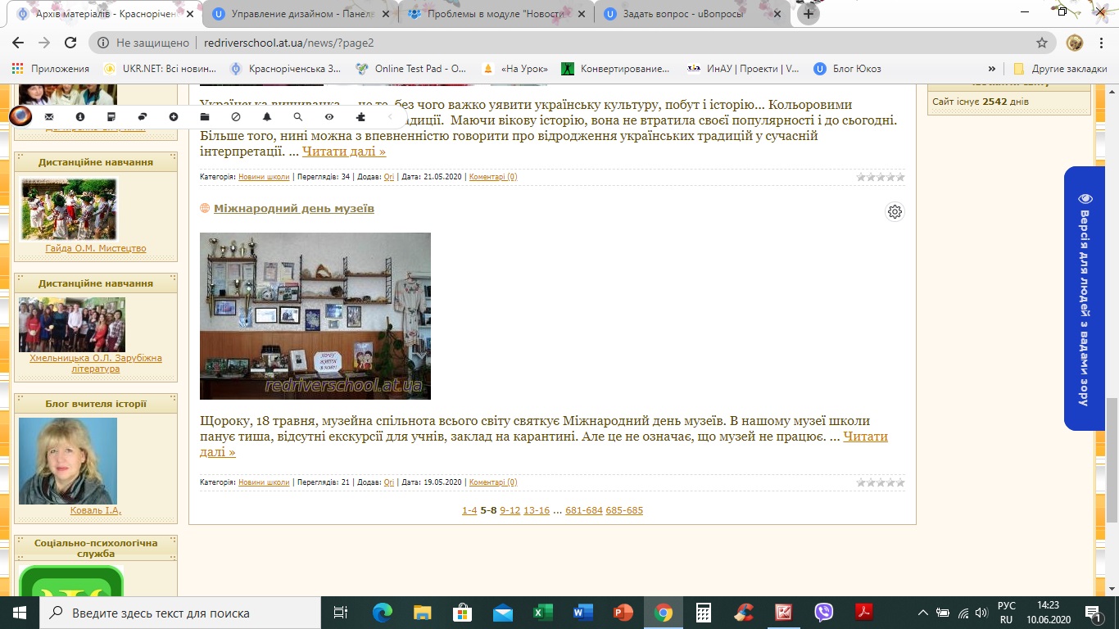Enable the version for visually impaired people

(1085, 298)
